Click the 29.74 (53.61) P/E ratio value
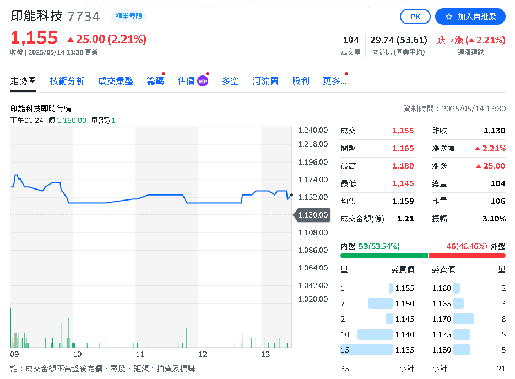Viewport: 515px width, 379px height. (399, 40)
